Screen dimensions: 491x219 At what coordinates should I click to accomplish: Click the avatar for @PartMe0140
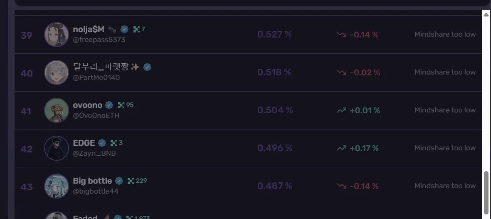pyautogui.click(x=57, y=72)
